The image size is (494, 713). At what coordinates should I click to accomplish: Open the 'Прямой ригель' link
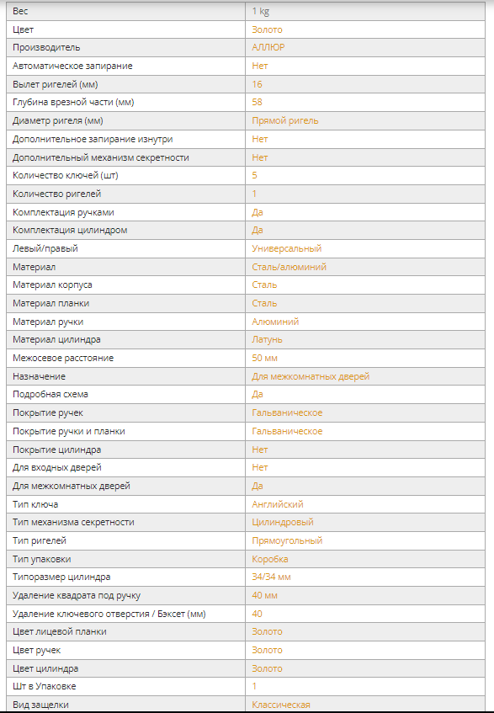pos(285,121)
